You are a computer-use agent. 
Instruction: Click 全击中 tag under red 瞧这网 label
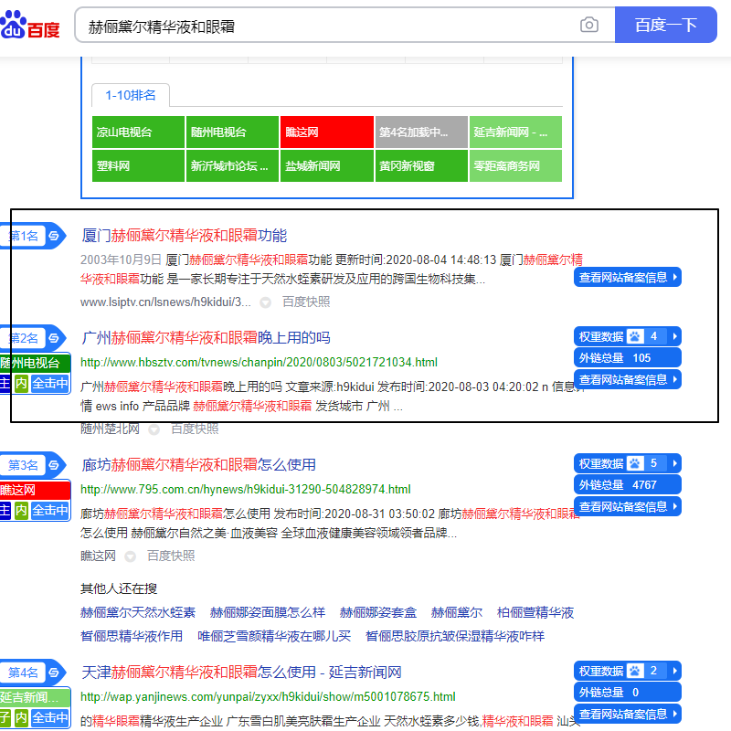50,510
